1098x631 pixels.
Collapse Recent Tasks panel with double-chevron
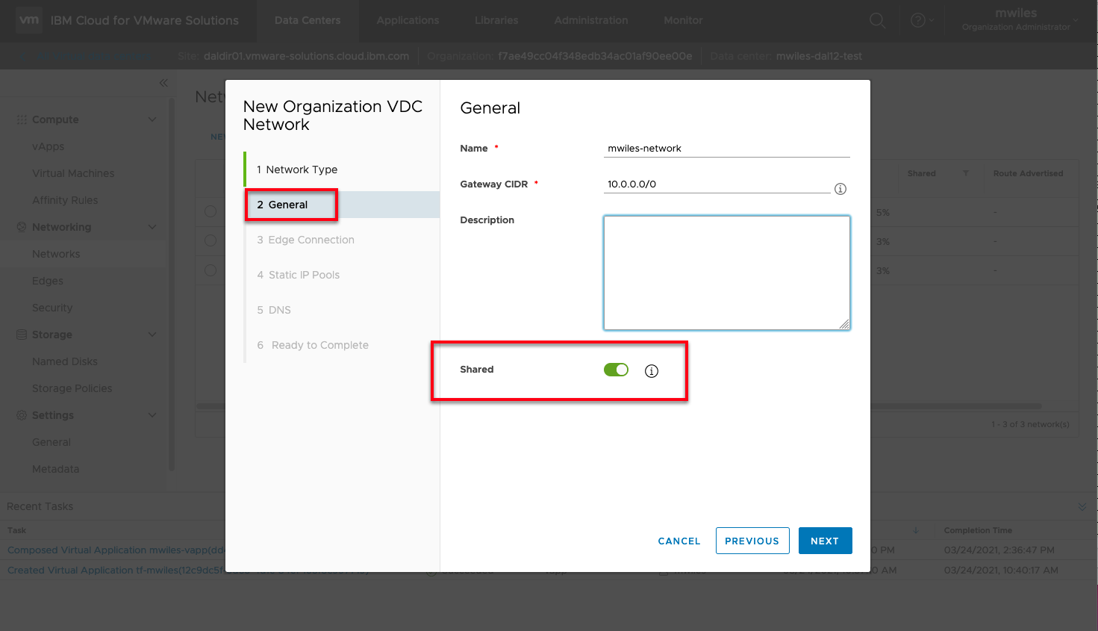pos(1082,507)
